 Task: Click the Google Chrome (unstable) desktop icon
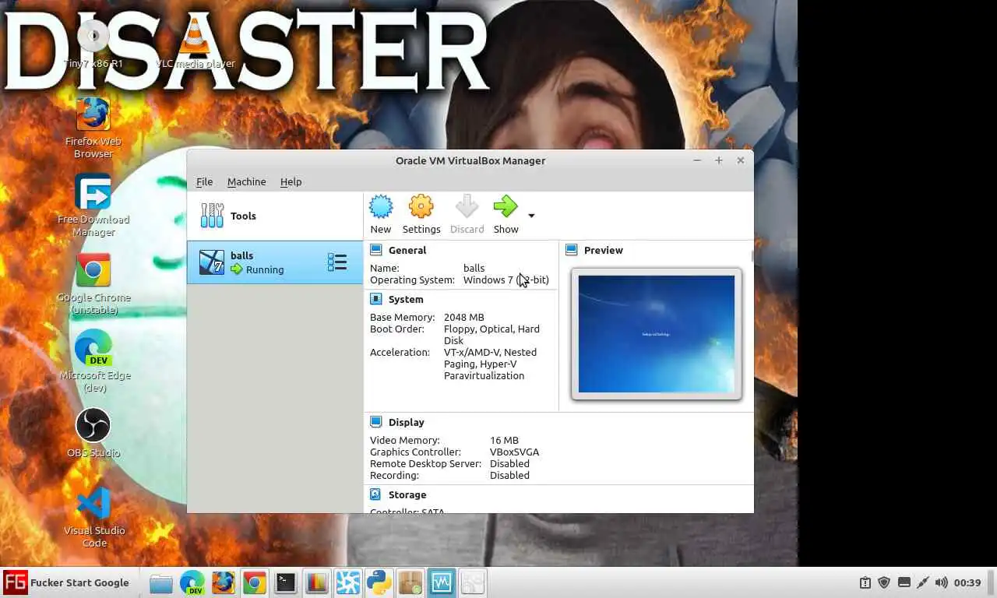click(93, 269)
